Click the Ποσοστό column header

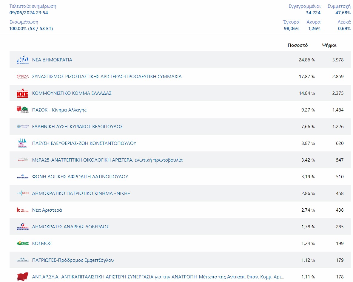297,45
